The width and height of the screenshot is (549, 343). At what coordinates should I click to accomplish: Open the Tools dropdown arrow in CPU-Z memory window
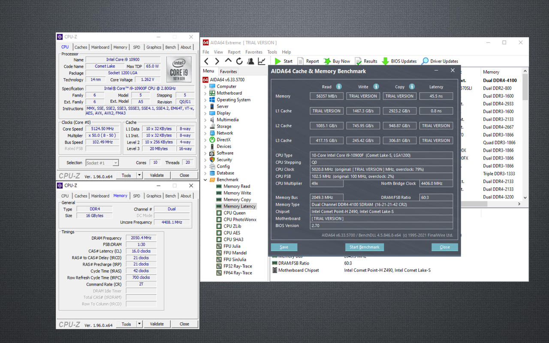(139, 324)
